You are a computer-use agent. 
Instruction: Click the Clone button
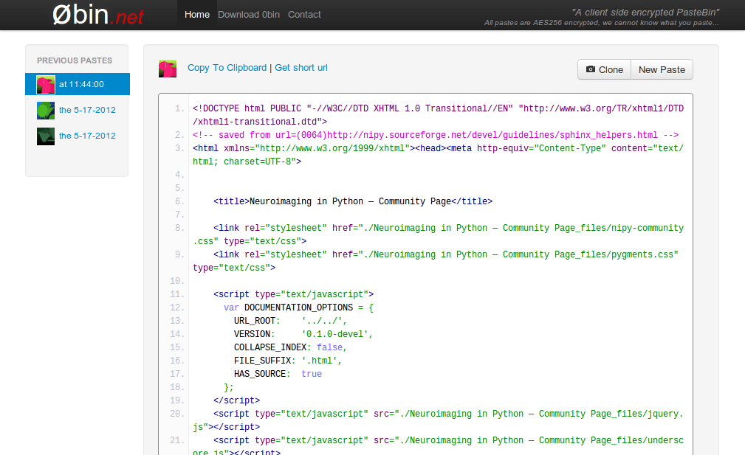(604, 69)
